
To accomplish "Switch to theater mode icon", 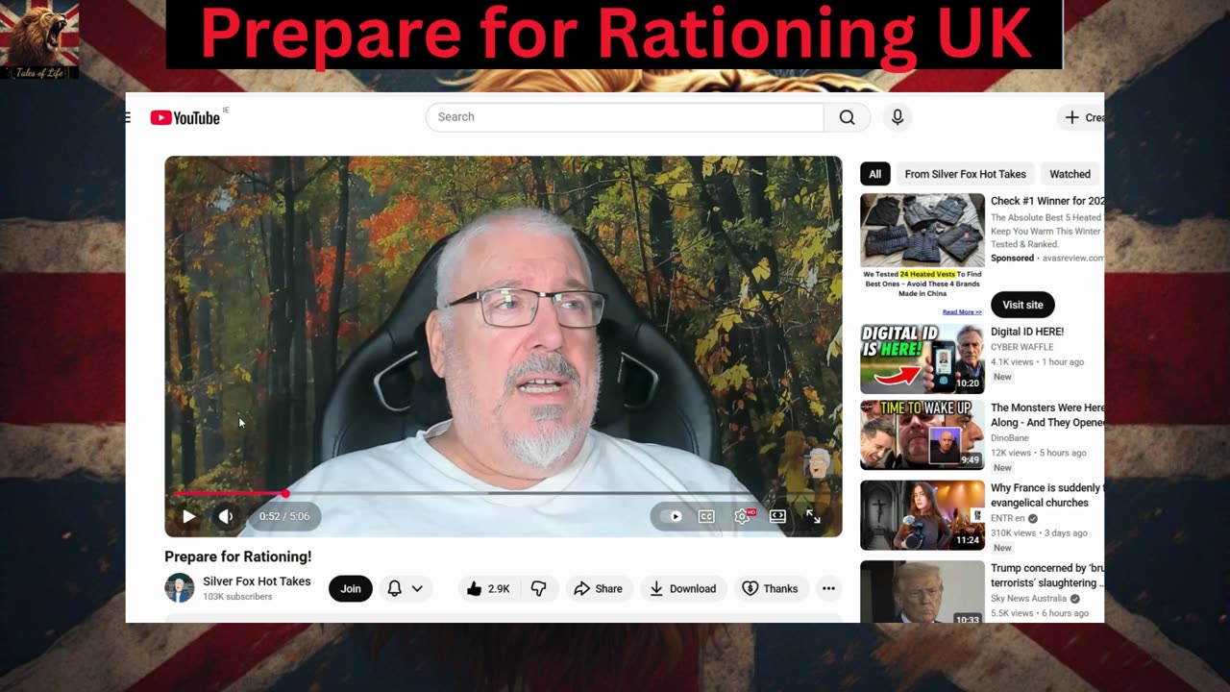I will 777,516.
